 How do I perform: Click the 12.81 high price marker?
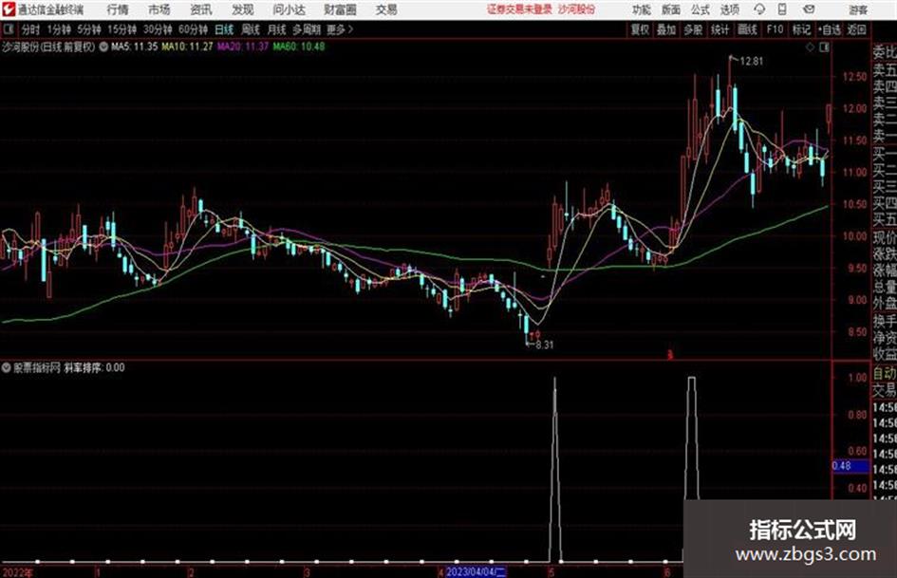coord(751,61)
